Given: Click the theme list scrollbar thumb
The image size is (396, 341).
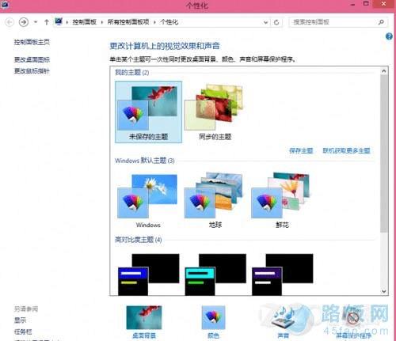Looking at the screenshot, I should tap(384, 153).
